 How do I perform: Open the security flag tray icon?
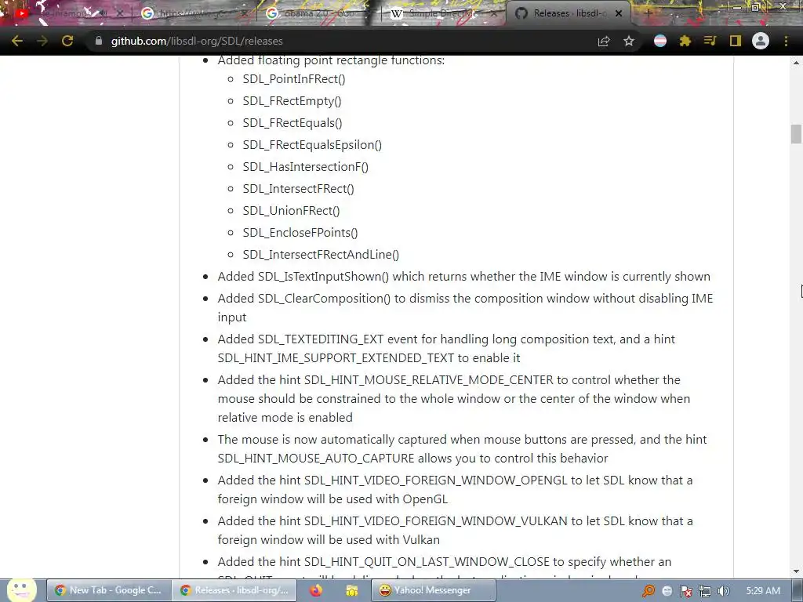point(686,591)
